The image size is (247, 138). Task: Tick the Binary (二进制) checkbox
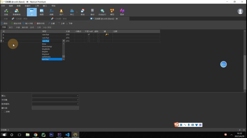tap(2, 112)
